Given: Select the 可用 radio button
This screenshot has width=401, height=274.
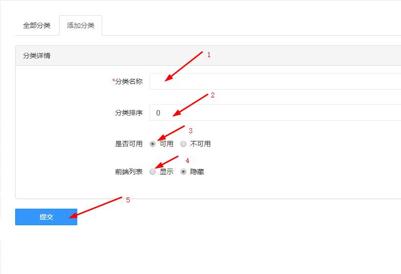Looking at the screenshot, I should pos(153,144).
